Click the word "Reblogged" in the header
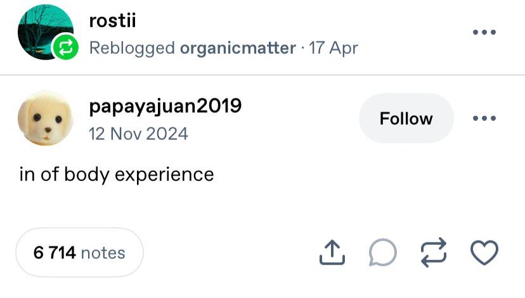Image resolution: width=525 pixels, height=298 pixels. pyautogui.click(x=133, y=48)
